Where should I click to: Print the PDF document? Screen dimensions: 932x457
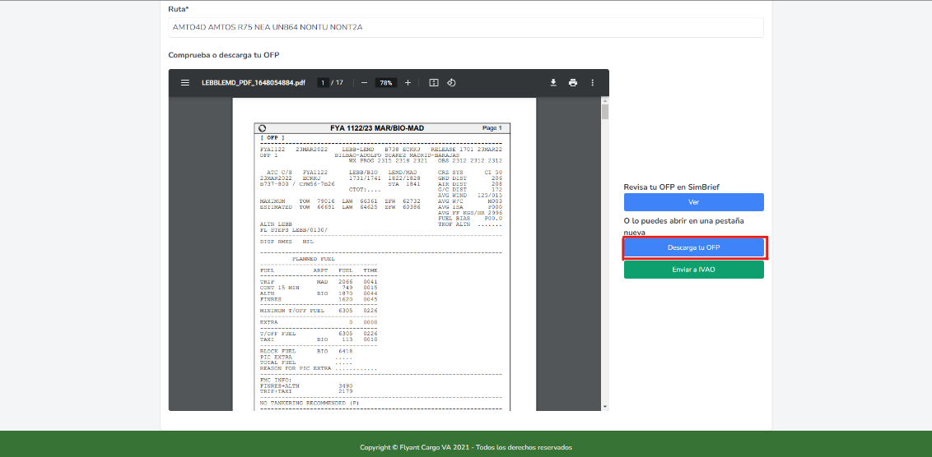coord(573,83)
